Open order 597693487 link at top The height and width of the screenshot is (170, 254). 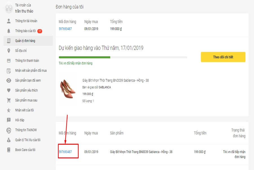pos(65,29)
